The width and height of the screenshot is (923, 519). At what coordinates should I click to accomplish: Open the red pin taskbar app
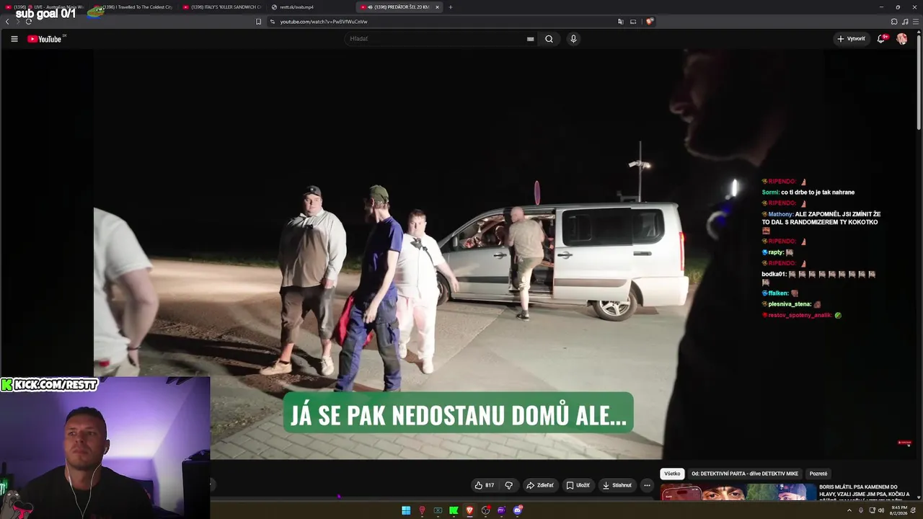[x=422, y=510]
